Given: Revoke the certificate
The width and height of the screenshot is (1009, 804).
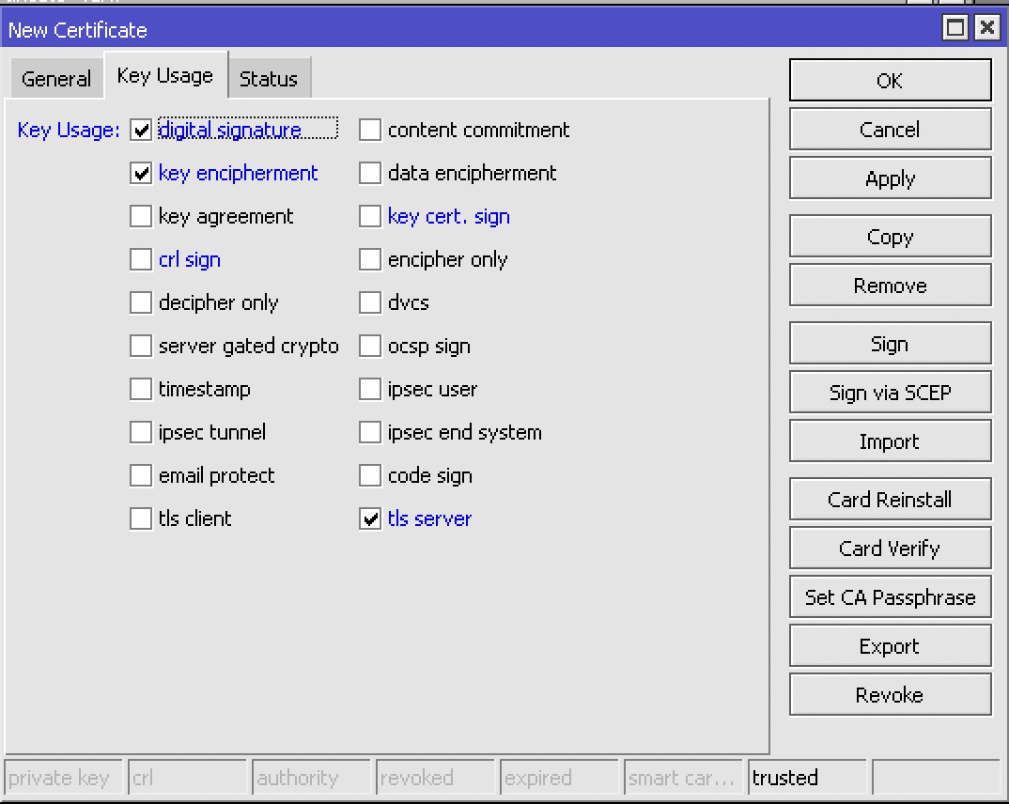Looking at the screenshot, I should (890, 695).
